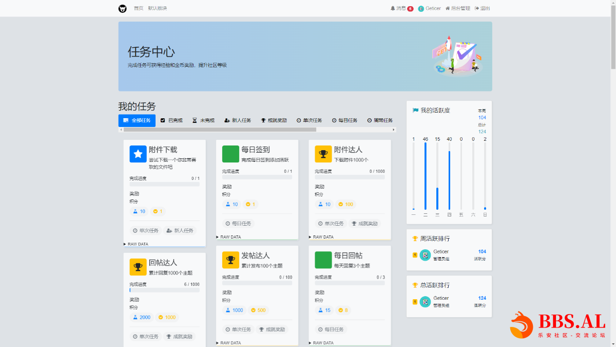Screen dimensions: 616x347
Task: Click rank 1 badge in 总活跃排行
Action: [415, 301]
